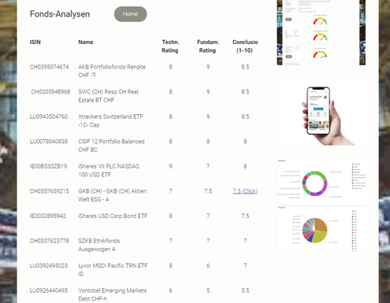Click the Techn. Rating column header
The image size is (390, 303).
(170, 46)
